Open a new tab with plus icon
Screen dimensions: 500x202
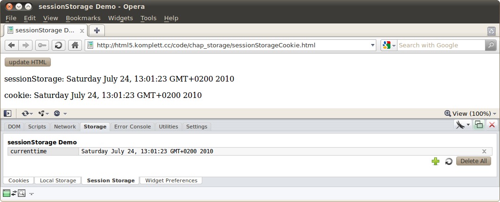tap(97, 30)
